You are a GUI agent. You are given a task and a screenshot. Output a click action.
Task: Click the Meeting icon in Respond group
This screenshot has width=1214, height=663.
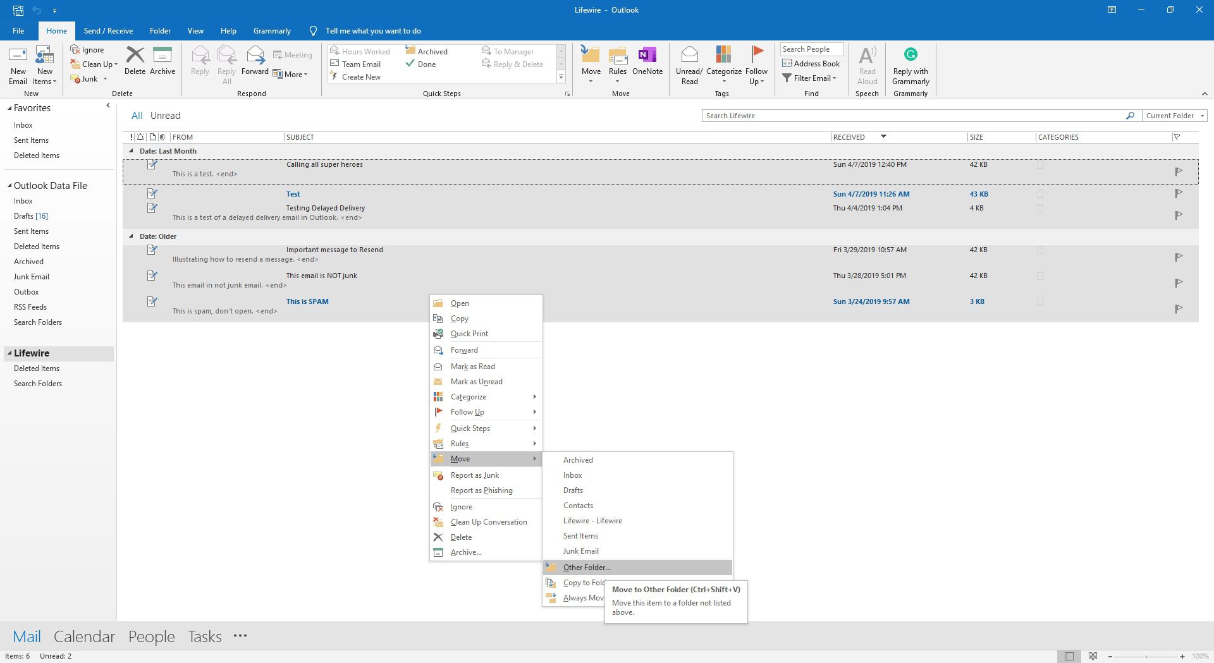(x=278, y=55)
